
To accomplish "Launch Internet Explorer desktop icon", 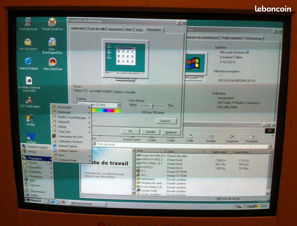I will 29,64.
